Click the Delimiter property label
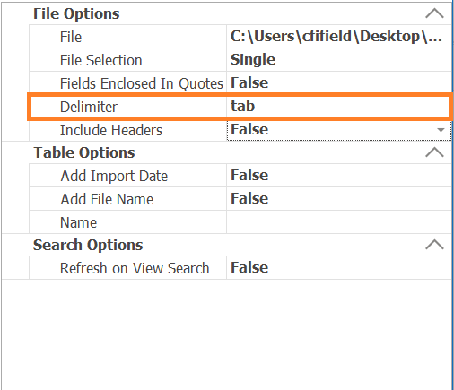The width and height of the screenshot is (454, 390). click(89, 107)
